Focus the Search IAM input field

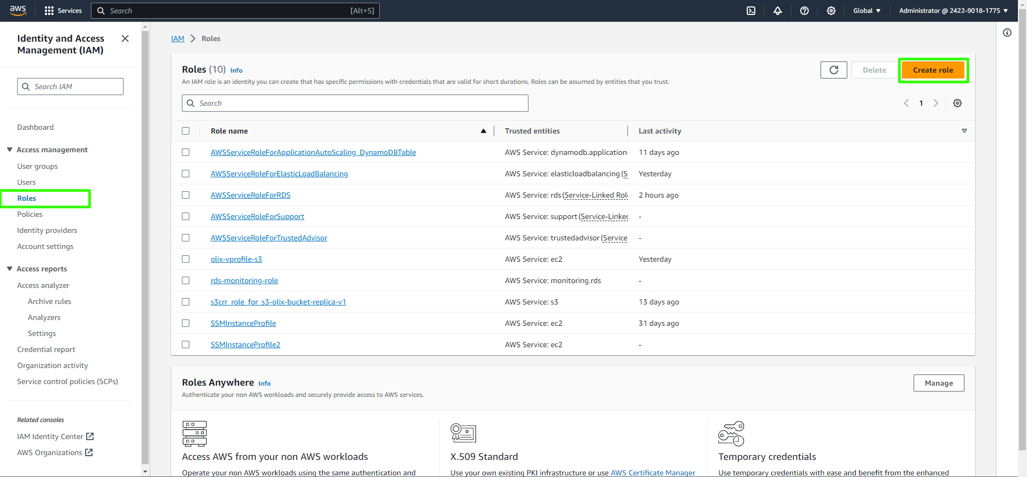coord(70,87)
